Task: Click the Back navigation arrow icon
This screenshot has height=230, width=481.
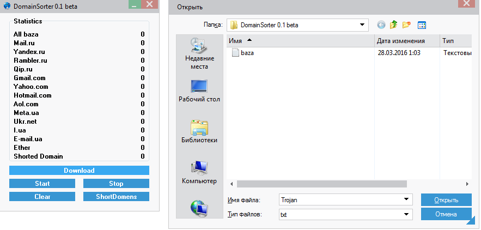Action: [x=381, y=25]
